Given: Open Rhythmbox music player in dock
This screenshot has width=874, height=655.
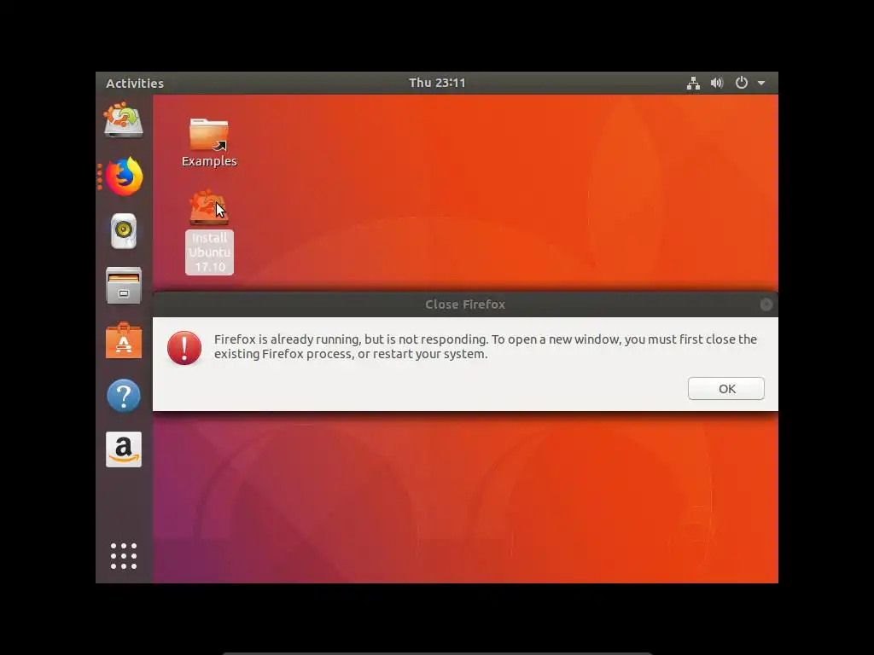Looking at the screenshot, I should [124, 230].
